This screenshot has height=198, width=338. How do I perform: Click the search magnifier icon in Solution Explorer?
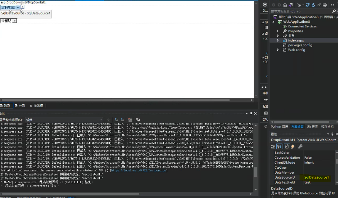point(334,11)
